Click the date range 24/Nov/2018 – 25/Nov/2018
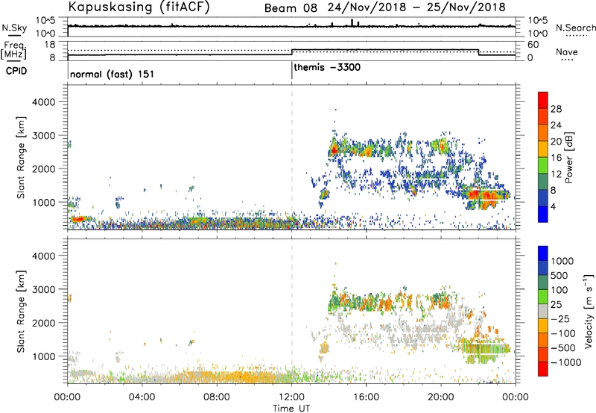 pos(416,7)
